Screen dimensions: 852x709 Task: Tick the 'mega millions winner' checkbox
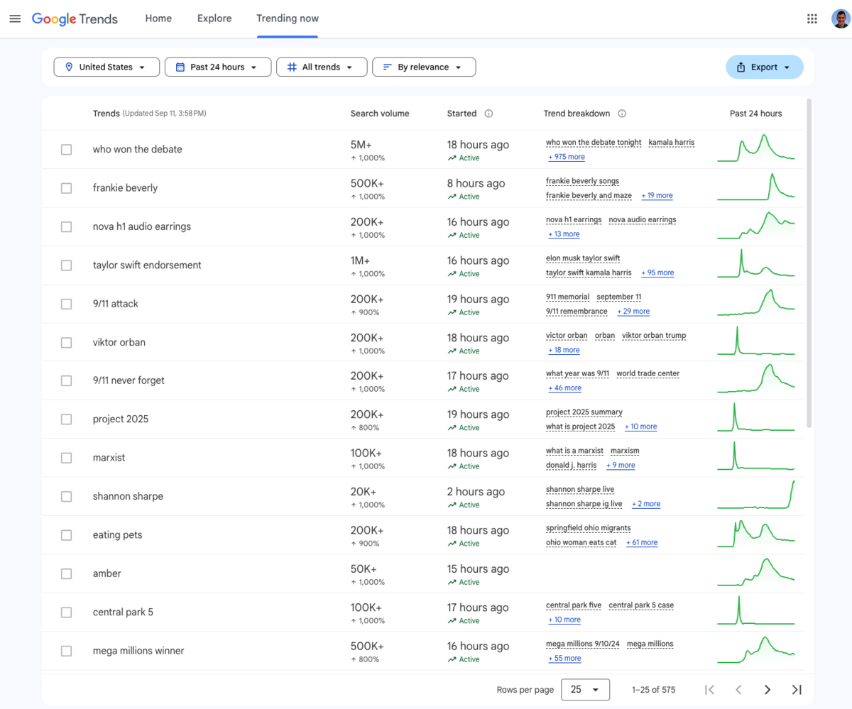pos(66,651)
